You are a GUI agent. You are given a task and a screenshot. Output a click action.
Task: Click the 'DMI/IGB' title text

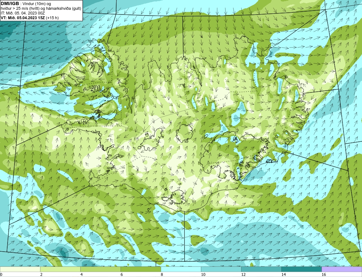pos(10,4)
